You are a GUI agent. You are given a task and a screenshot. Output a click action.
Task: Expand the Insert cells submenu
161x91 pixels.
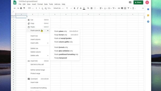tap(38, 43)
